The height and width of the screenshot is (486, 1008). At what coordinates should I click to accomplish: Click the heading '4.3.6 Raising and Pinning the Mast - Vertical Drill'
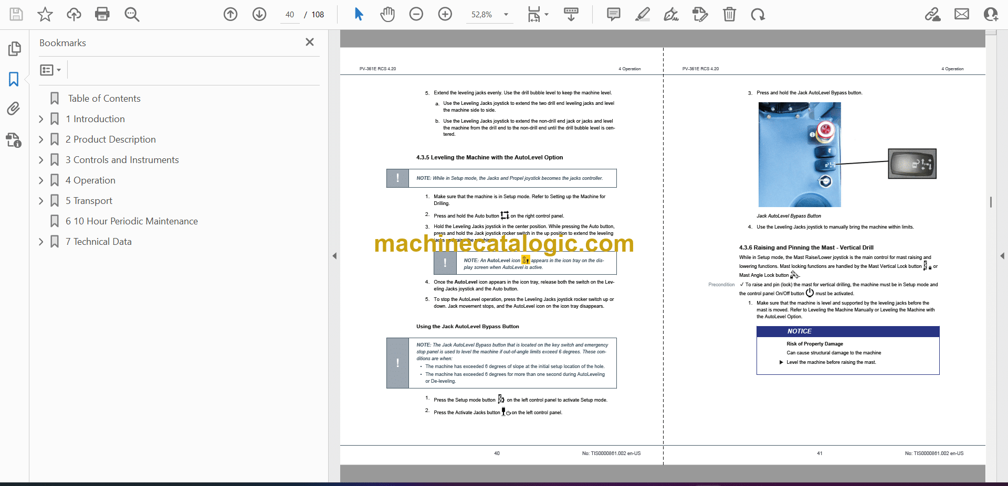pyautogui.click(x=806, y=247)
